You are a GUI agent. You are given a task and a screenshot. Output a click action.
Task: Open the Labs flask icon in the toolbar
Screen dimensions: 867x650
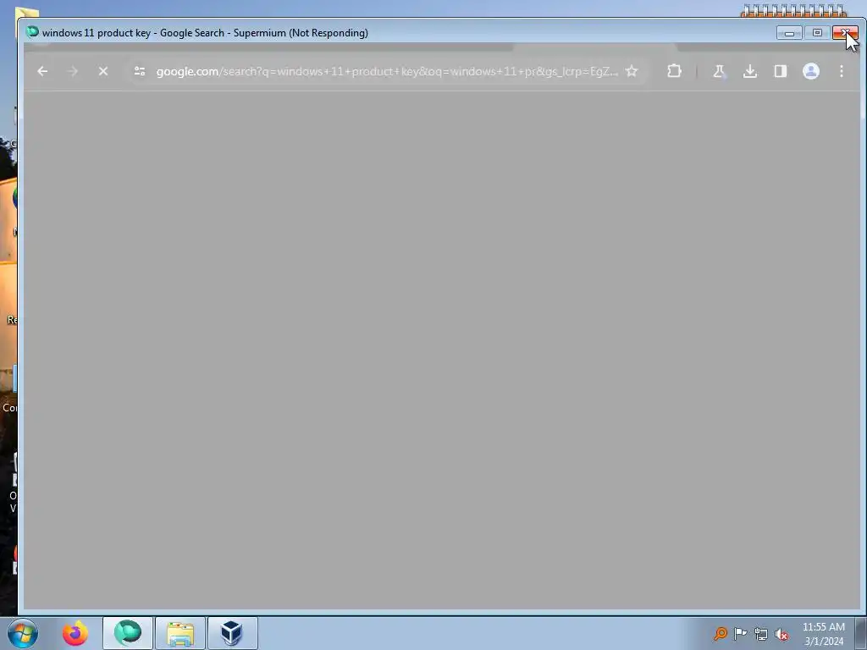pos(719,71)
